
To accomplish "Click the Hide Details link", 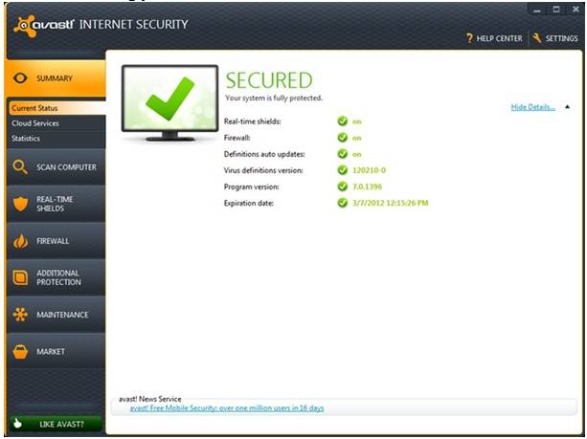I will pos(532,107).
